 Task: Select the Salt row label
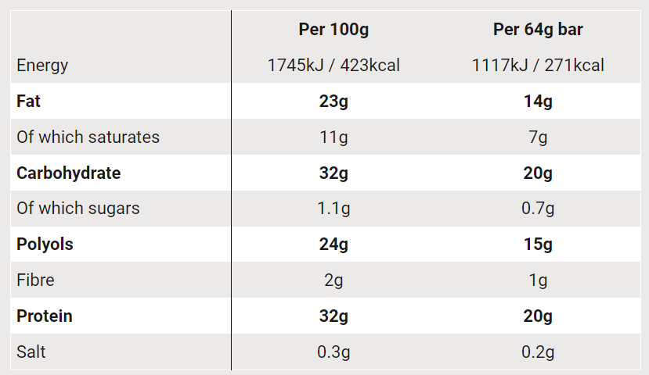coord(31,352)
